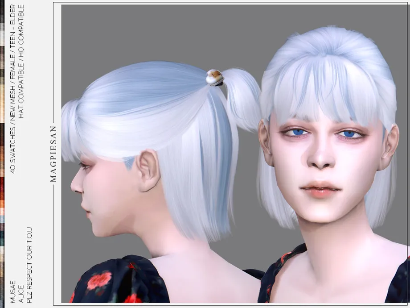Select the copper orange hair swatch
This screenshot has width=410, height=308.
point(2,205)
